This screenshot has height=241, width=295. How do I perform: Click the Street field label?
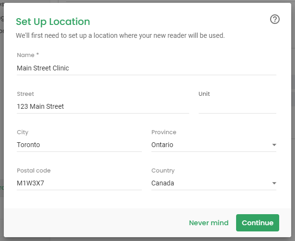pos(25,94)
